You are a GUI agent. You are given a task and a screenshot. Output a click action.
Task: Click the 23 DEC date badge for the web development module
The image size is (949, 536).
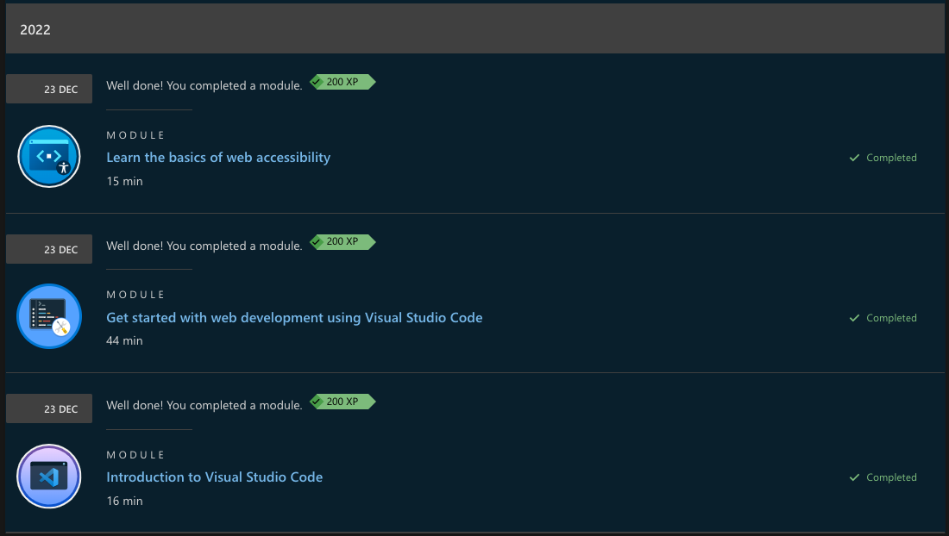(49, 250)
